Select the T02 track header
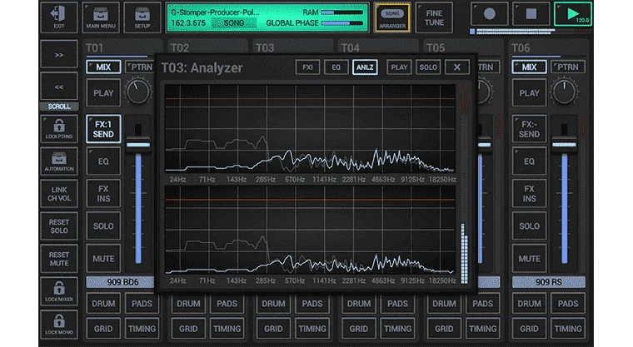This screenshot has height=347, width=633. click(x=207, y=48)
